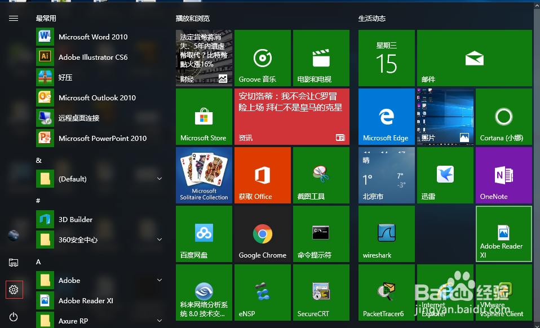Click the 生活动态 group heading
Screen dimensions: 540x328
(x=371, y=18)
